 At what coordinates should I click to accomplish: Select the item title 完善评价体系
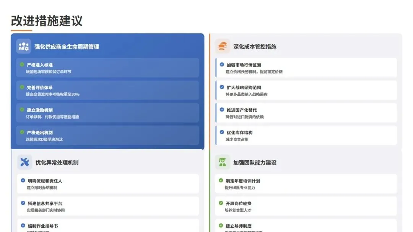(40, 87)
